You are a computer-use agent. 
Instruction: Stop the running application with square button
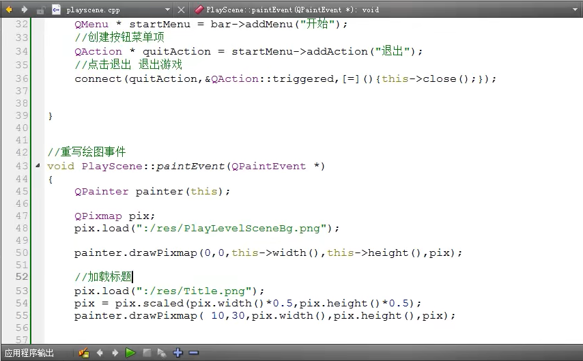pyautogui.click(x=147, y=352)
